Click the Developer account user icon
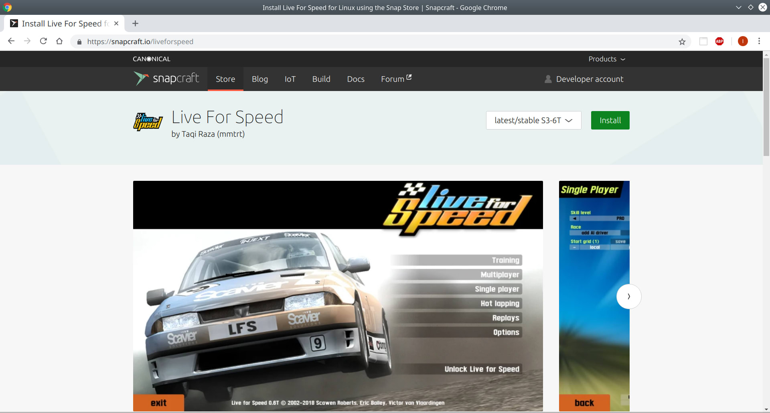Screen dimensions: 770x413 coord(548,79)
